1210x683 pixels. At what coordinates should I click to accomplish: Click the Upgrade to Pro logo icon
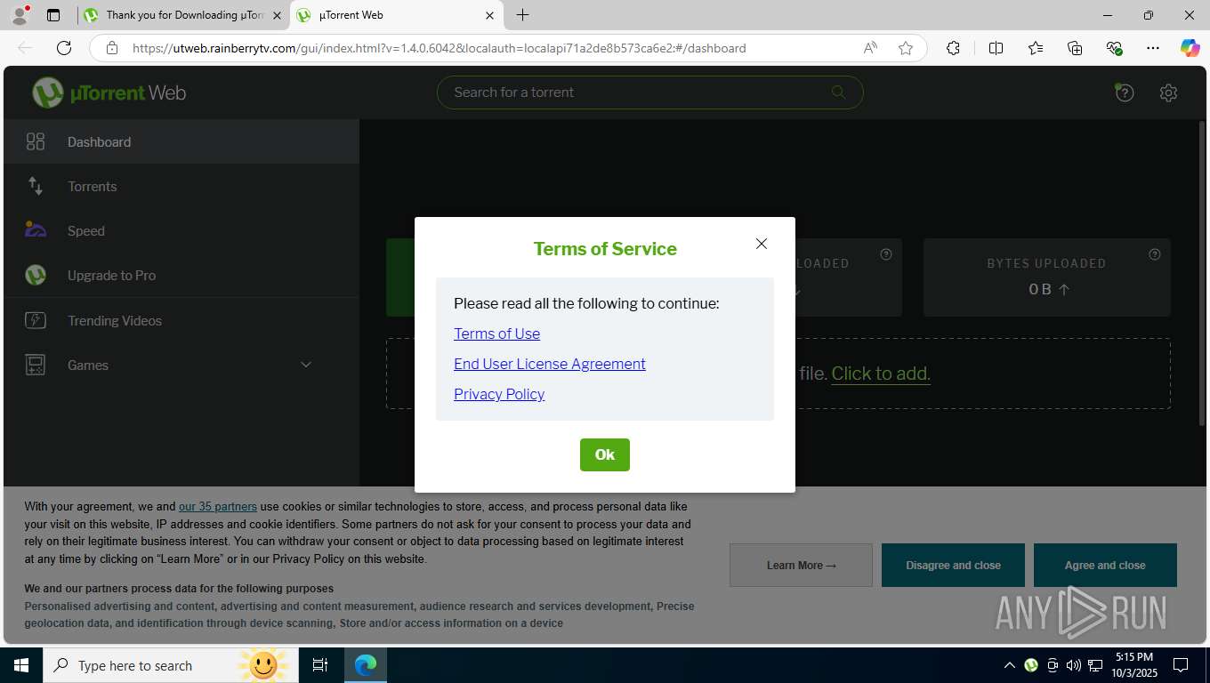tap(36, 275)
